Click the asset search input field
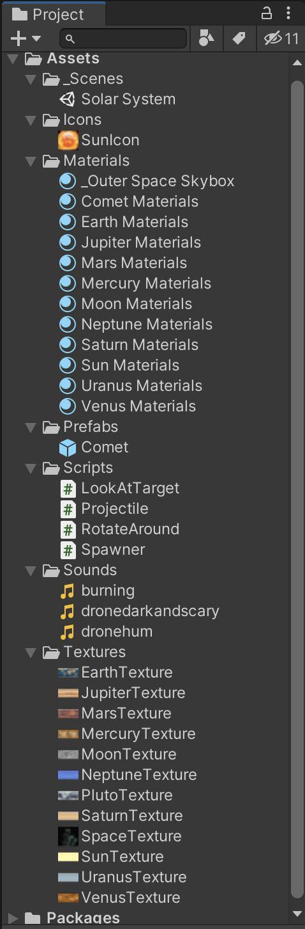Image resolution: width=305 pixels, height=929 pixels. (x=124, y=39)
